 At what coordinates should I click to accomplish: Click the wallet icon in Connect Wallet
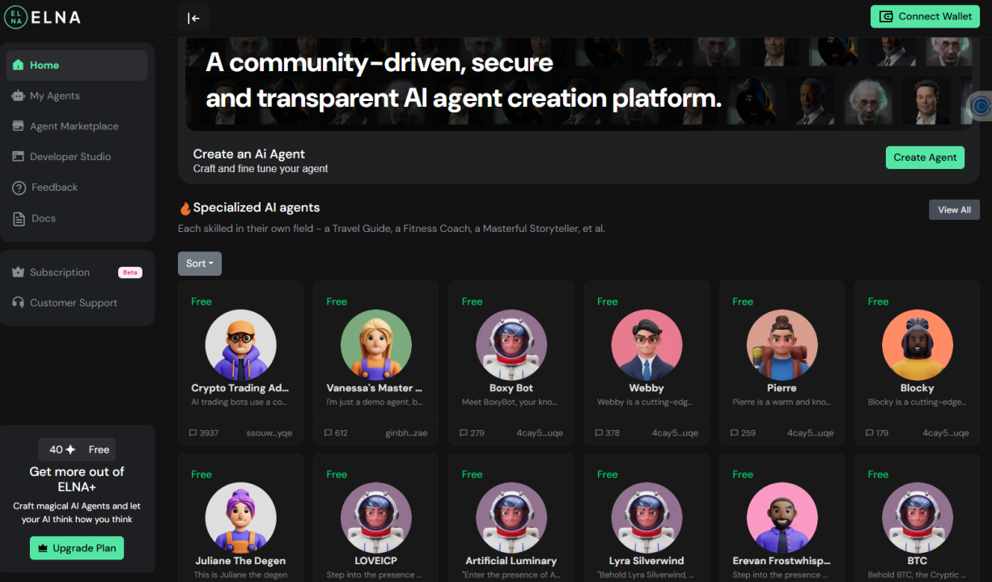coord(886,16)
